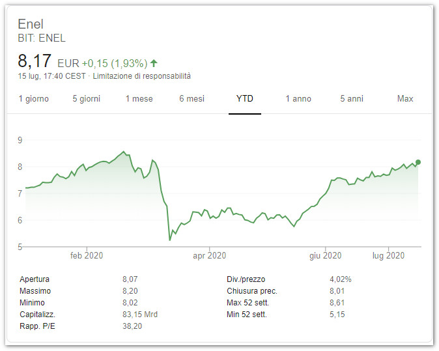Click the Massimo label
Viewport: 439px width, 351px height.
pos(35,291)
